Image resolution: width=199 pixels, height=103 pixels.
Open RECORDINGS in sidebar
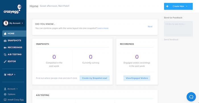(15, 47)
